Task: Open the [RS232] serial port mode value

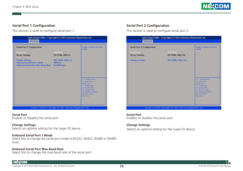Action: click(x=57, y=63)
